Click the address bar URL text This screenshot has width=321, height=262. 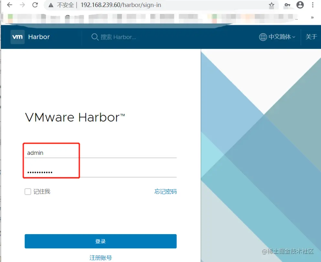[121, 5]
